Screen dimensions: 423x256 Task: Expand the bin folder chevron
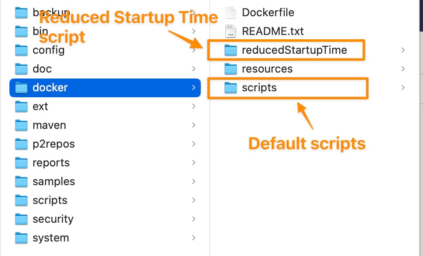(194, 31)
